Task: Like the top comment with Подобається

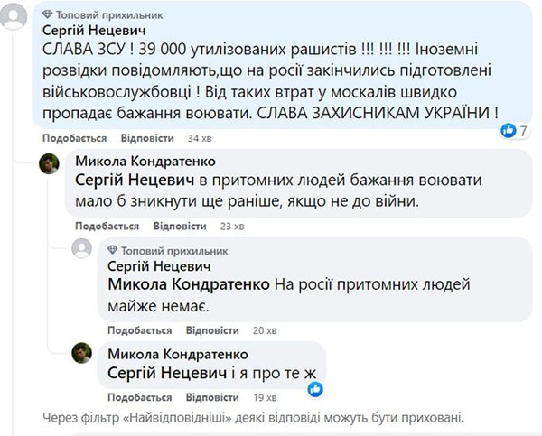Action: (74, 138)
